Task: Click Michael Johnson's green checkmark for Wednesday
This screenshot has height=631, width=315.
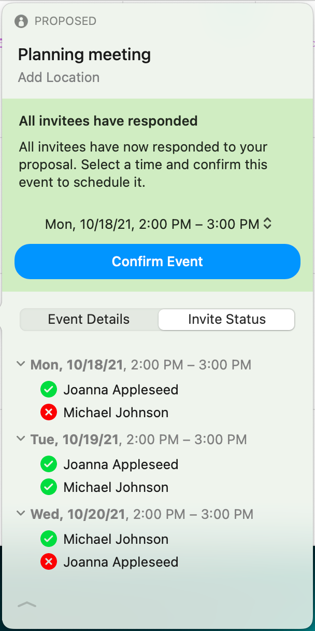Action: 48,539
